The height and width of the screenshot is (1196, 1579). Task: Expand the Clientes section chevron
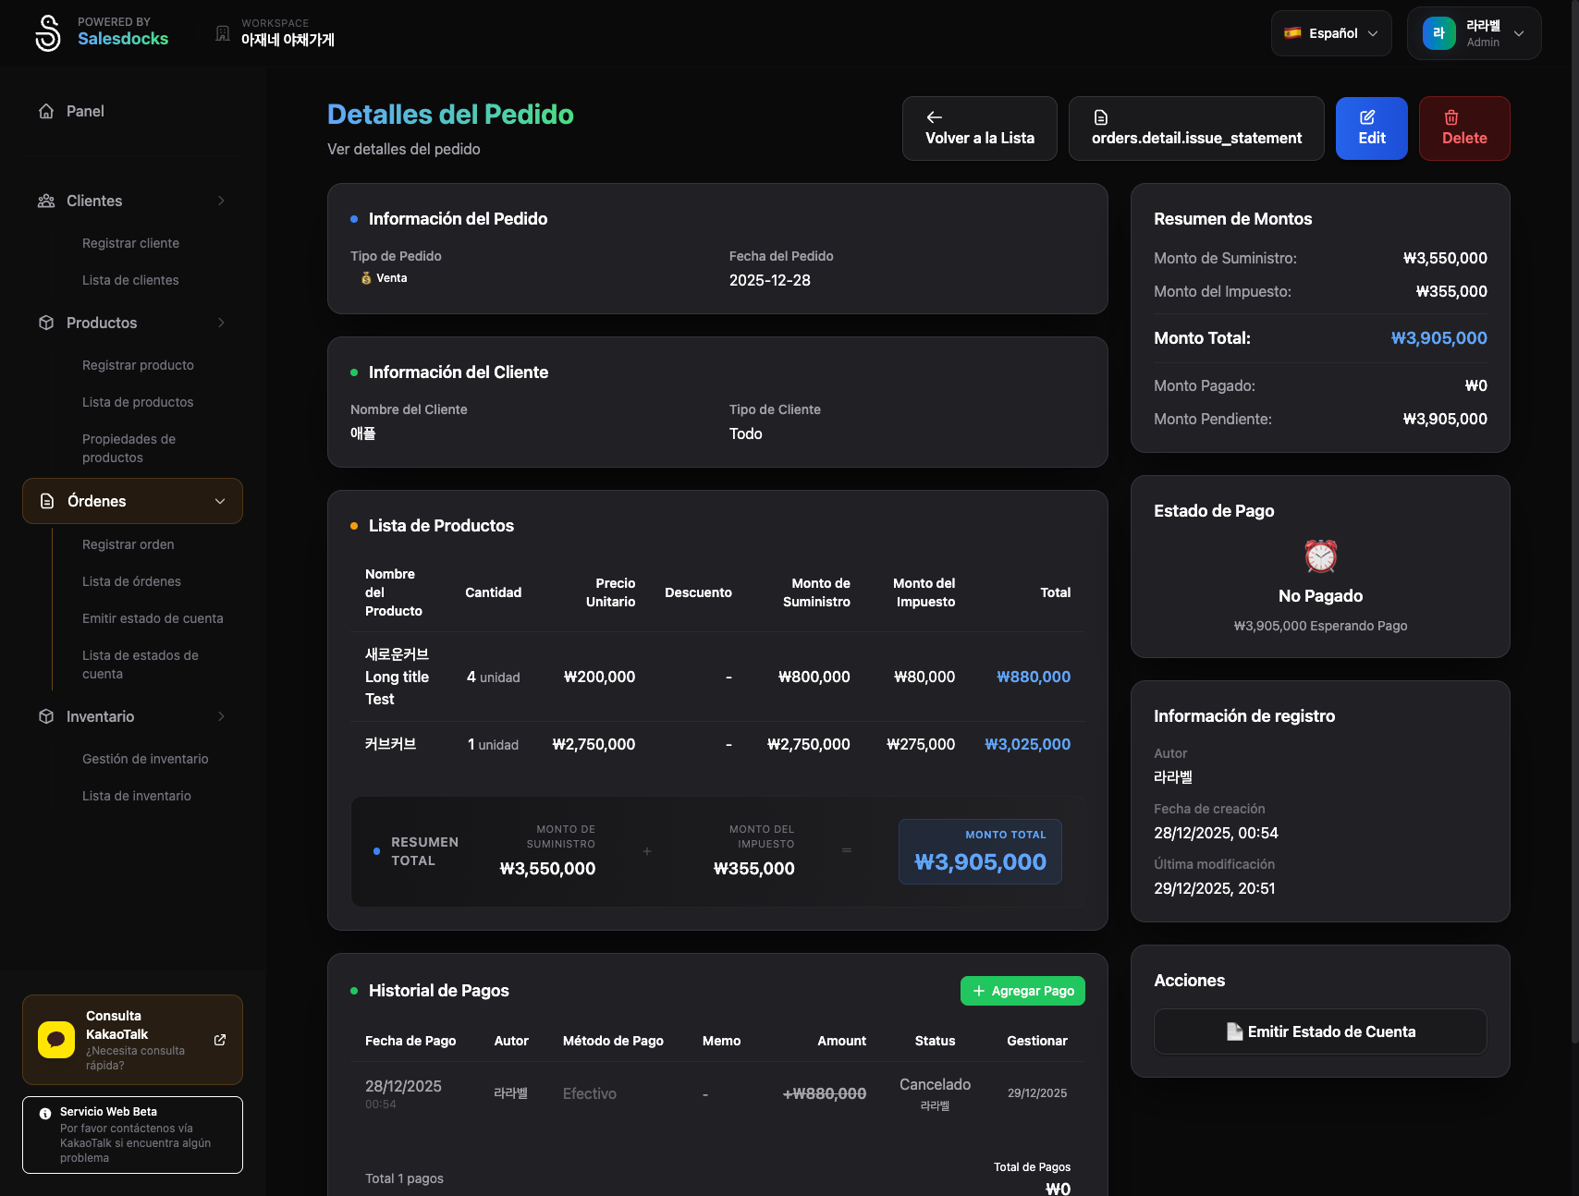click(220, 201)
